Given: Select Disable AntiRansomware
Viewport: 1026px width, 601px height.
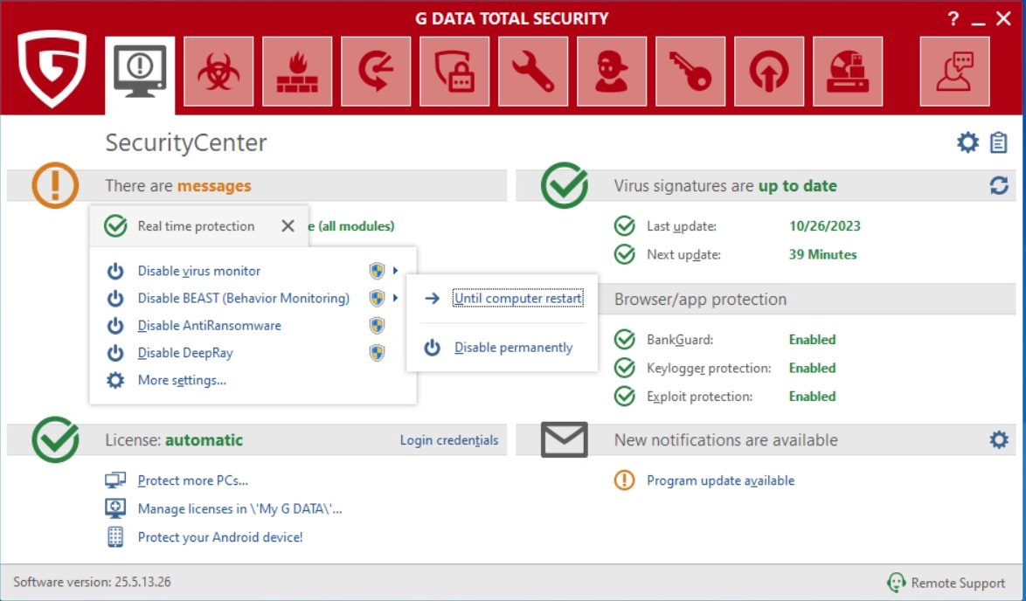Looking at the screenshot, I should tap(210, 326).
